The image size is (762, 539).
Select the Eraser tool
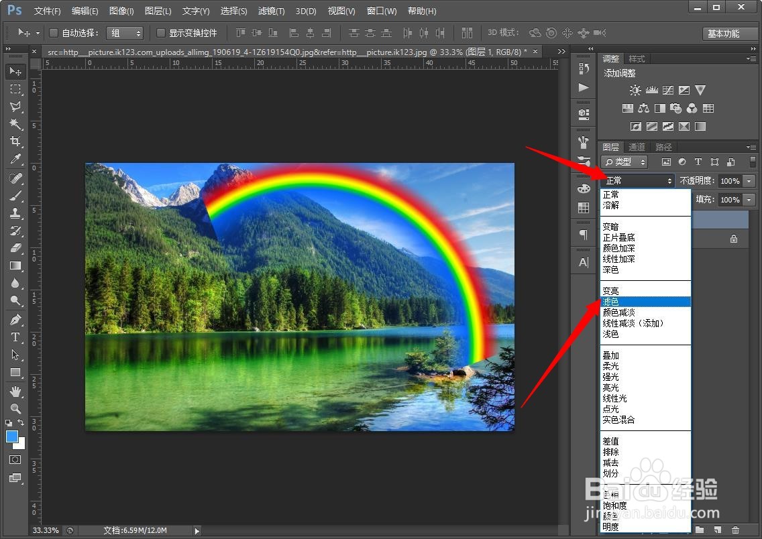(x=15, y=248)
